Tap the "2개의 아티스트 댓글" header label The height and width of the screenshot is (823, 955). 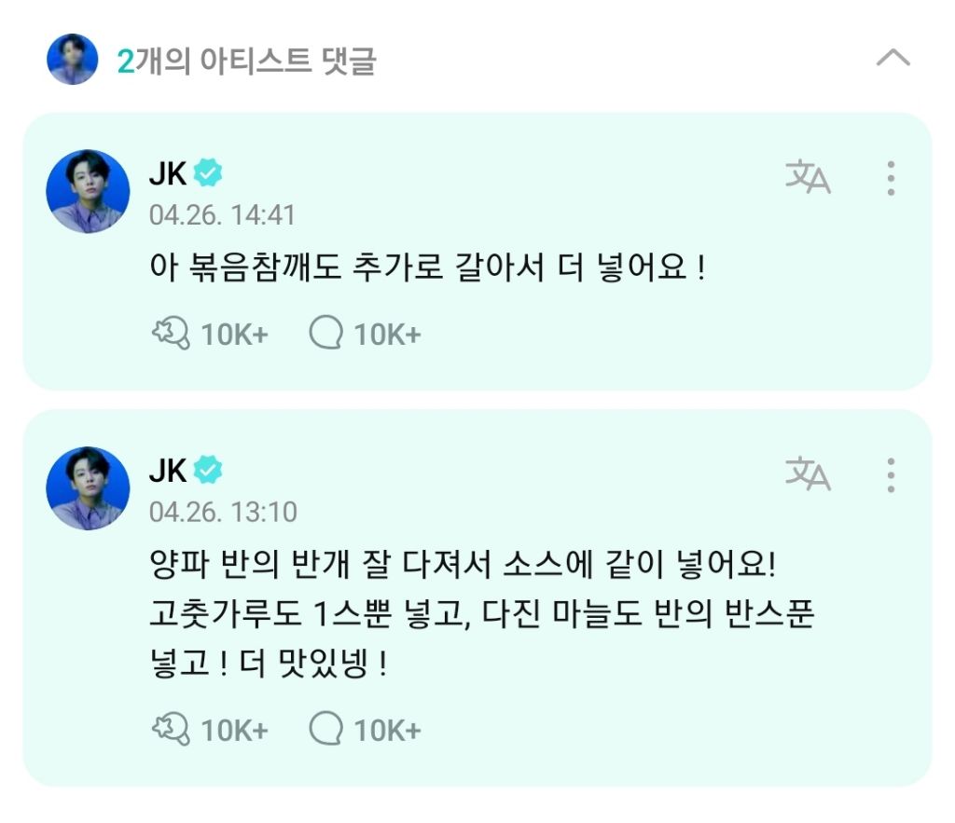coord(246,62)
